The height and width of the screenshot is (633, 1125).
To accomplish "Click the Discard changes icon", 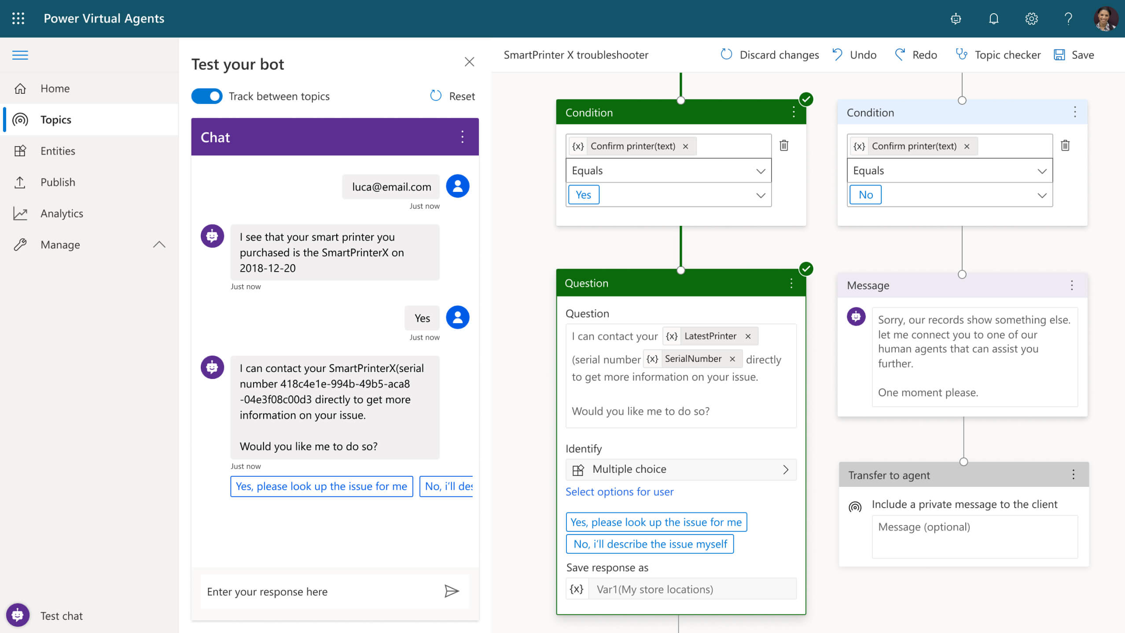I will (726, 54).
